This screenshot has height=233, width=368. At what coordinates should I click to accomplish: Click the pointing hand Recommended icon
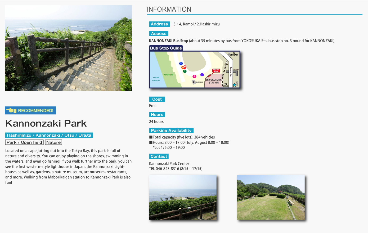pyautogui.click(x=11, y=110)
